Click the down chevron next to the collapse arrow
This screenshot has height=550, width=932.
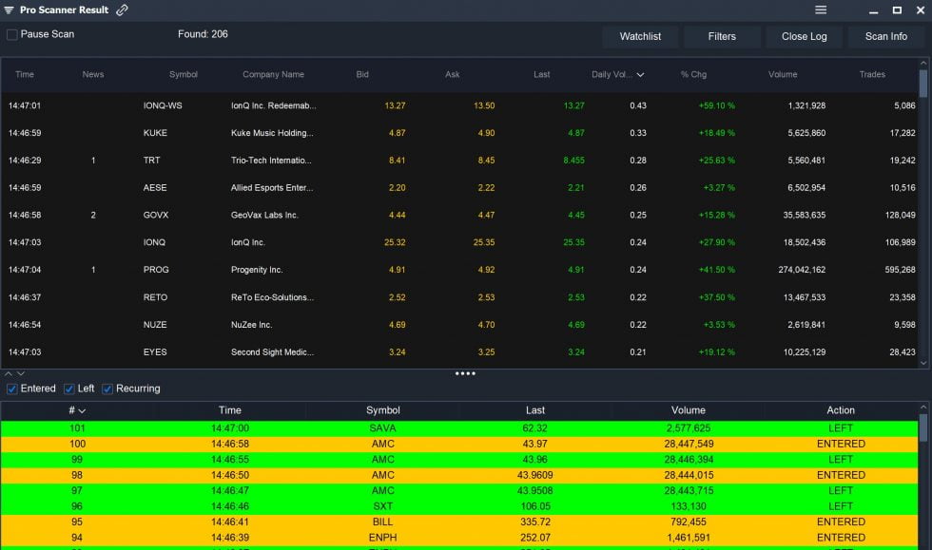(x=21, y=373)
